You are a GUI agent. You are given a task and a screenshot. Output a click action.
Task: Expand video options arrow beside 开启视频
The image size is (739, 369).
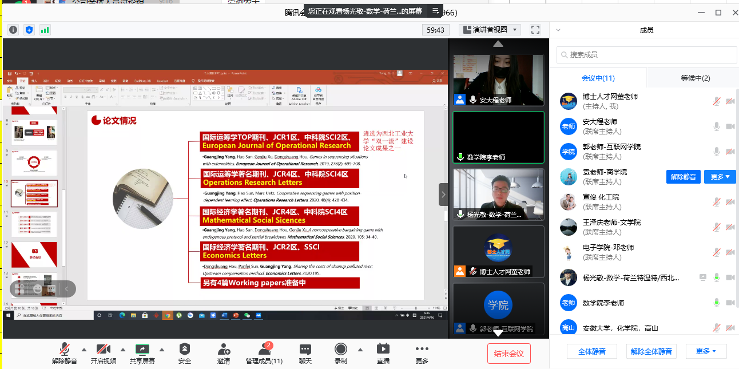[122, 350]
